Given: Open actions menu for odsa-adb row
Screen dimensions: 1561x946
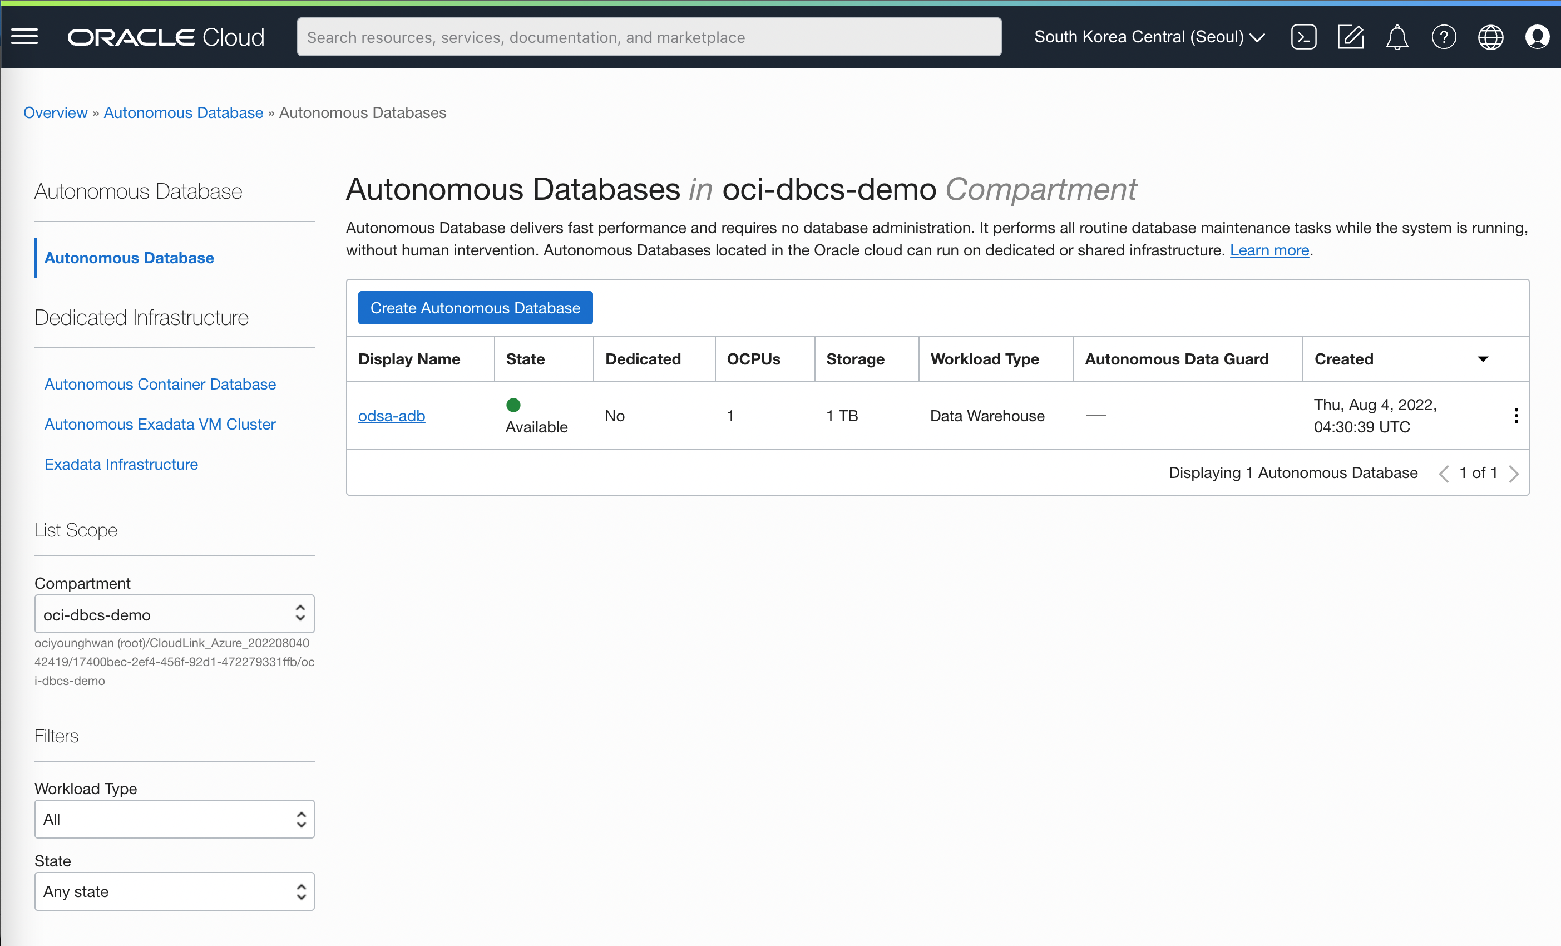Looking at the screenshot, I should click(x=1516, y=416).
